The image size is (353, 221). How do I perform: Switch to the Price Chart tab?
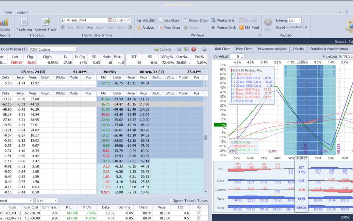tap(244, 49)
